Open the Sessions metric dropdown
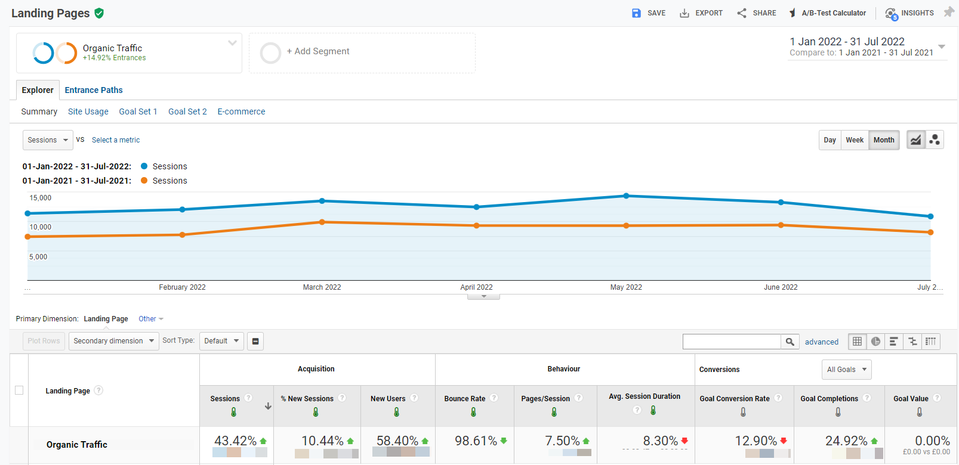Screen dimensions: 959x465 48,140
